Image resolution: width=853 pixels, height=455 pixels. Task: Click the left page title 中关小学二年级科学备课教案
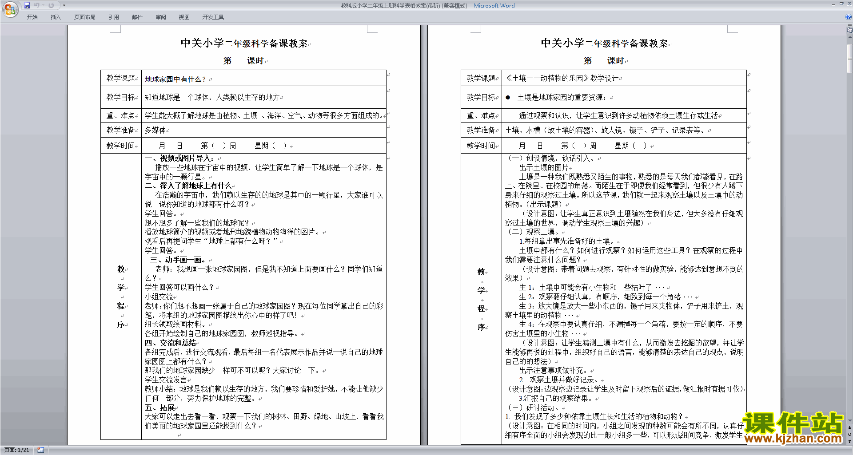pos(244,43)
